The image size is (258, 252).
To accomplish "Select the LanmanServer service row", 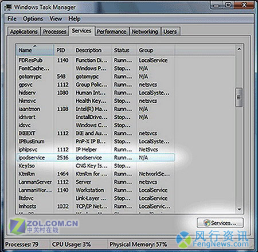I will pyautogui.click(x=95, y=182).
